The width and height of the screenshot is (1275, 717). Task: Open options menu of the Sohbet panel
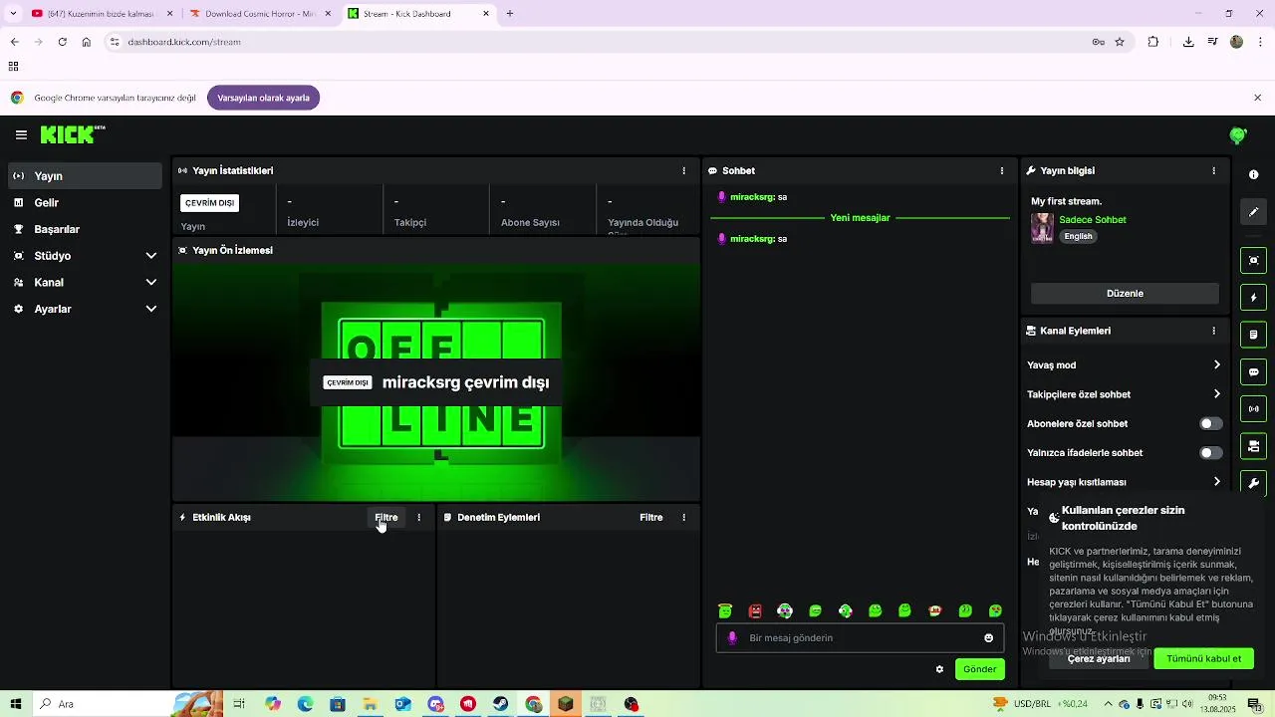(1002, 170)
